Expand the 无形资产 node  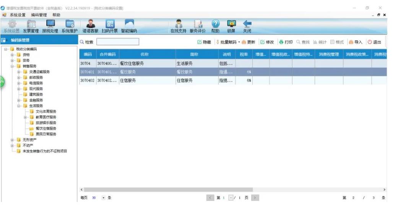12,140
